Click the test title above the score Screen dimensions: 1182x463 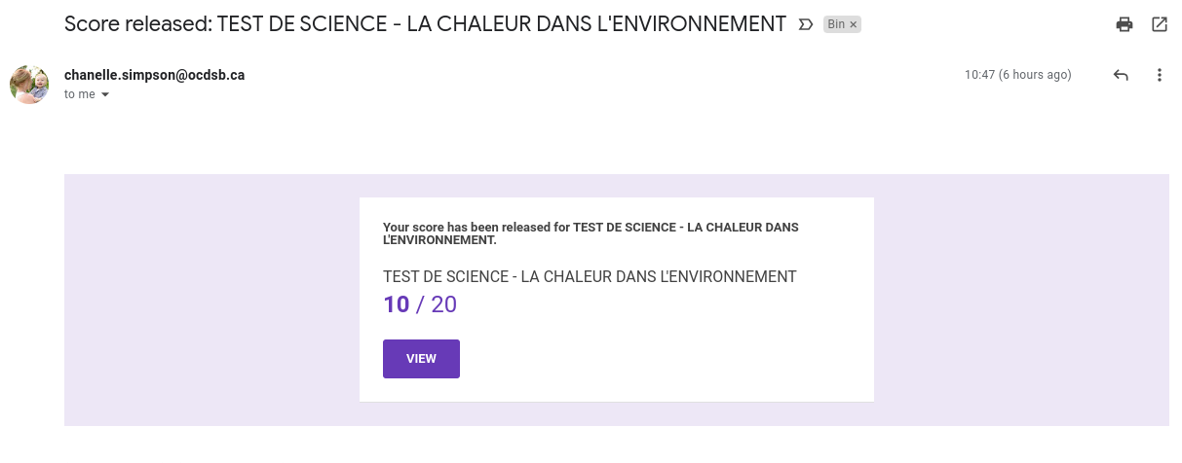tap(590, 276)
